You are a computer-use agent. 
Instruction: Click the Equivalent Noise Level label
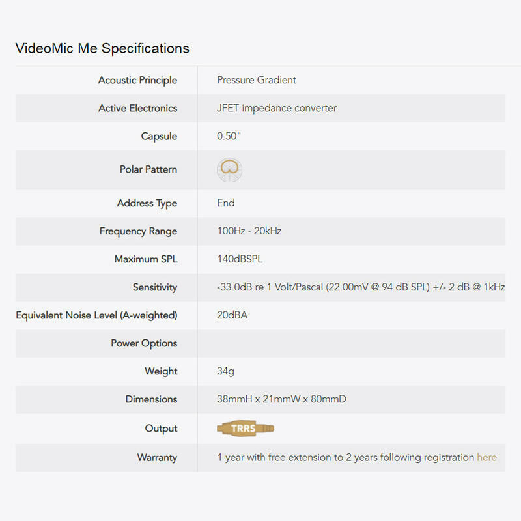click(96, 315)
